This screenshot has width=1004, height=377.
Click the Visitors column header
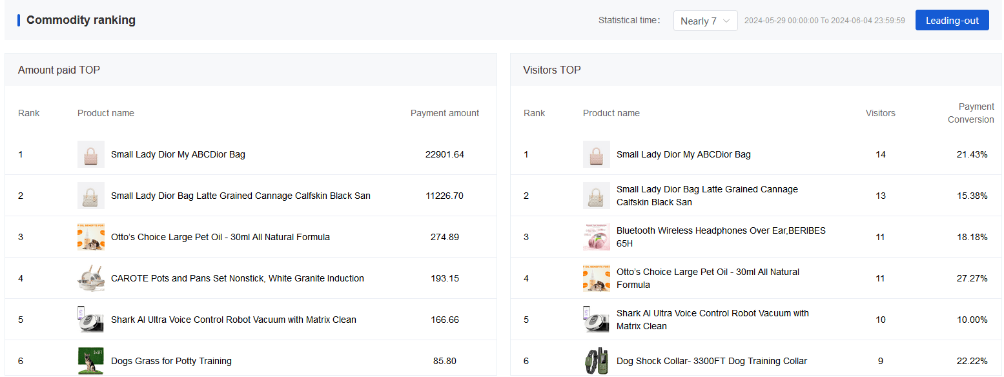881,113
